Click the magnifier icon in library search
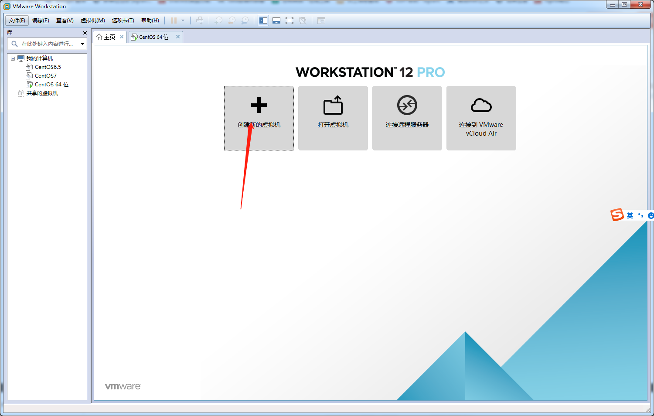Viewport: 654px width, 416px height. [x=14, y=44]
